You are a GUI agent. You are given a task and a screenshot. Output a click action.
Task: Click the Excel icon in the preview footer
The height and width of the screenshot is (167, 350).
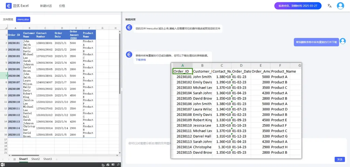click(3, 165)
